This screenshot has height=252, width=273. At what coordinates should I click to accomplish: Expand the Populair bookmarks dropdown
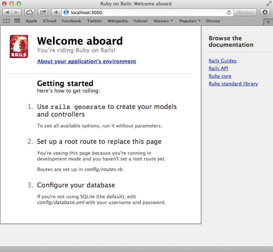pos(190,21)
